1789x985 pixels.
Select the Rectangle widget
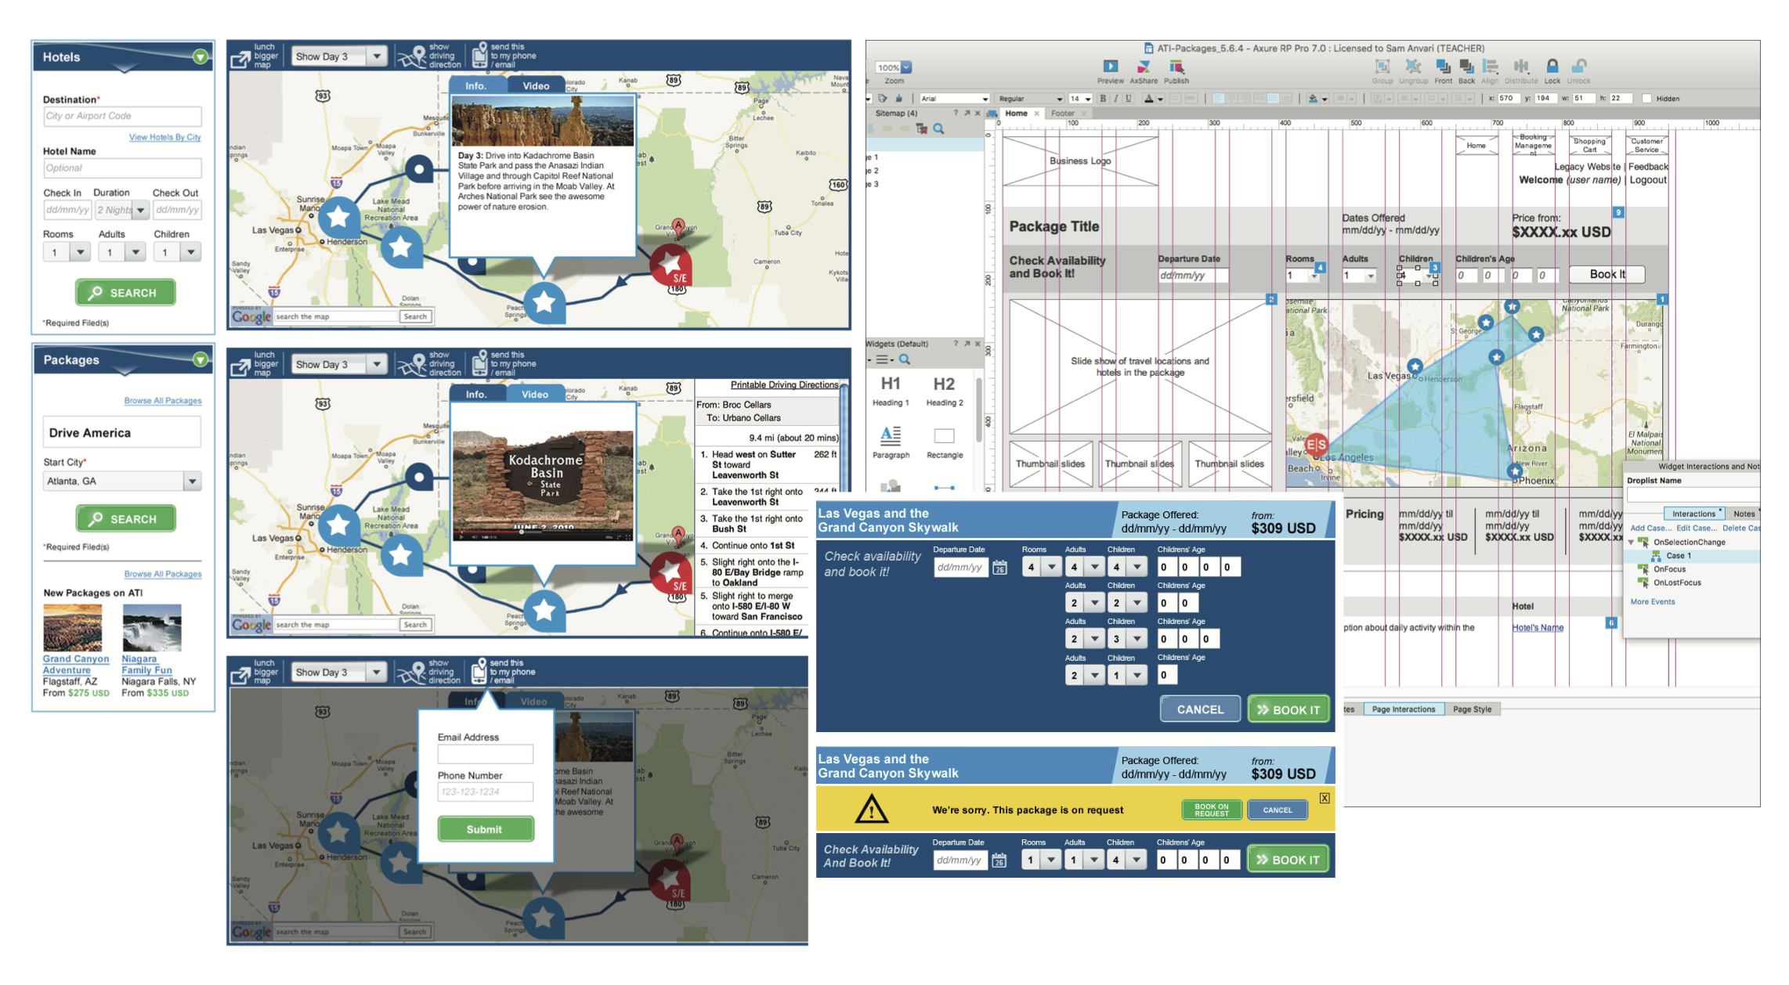(x=945, y=442)
